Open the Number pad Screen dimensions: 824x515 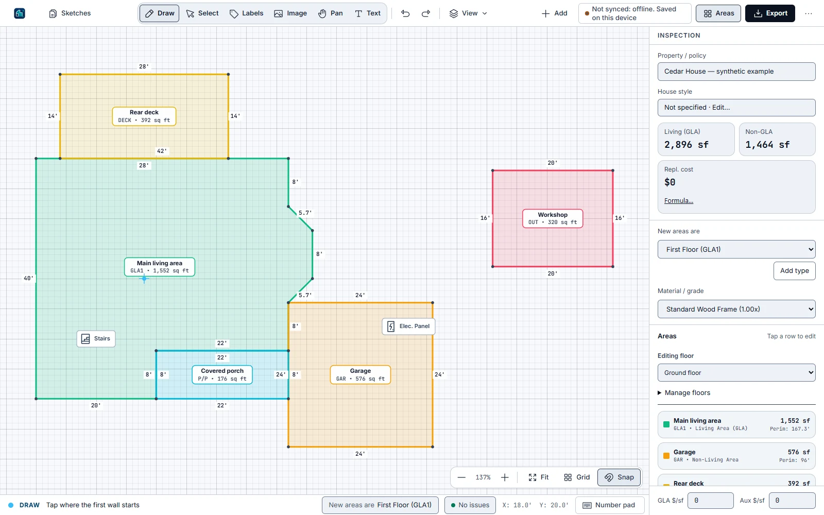pos(610,505)
